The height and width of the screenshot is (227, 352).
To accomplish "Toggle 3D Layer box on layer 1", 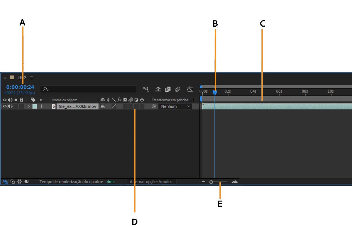I will [x=142, y=106].
